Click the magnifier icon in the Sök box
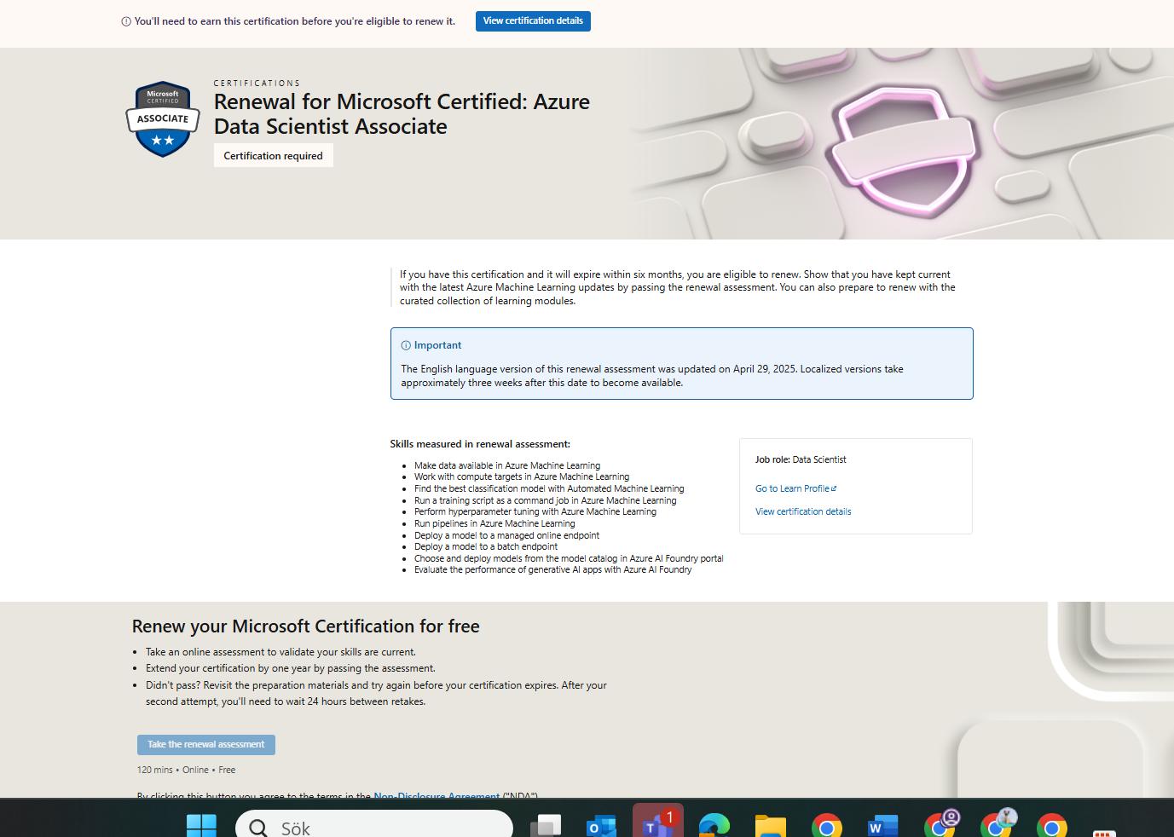The height and width of the screenshot is (837, 1174). coord(258,828)
